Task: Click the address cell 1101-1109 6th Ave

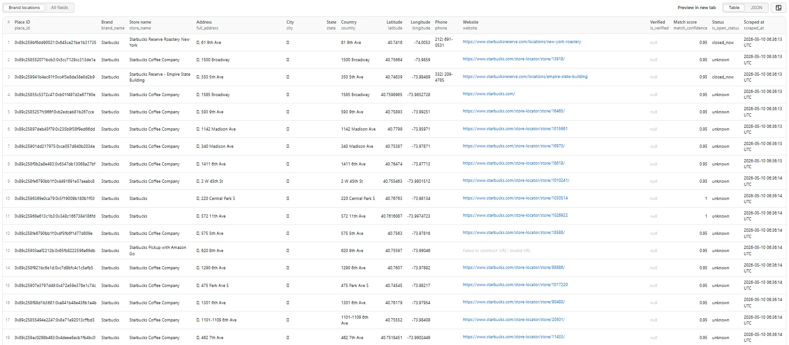Action: pyautogui.click(x=216, y=320)
